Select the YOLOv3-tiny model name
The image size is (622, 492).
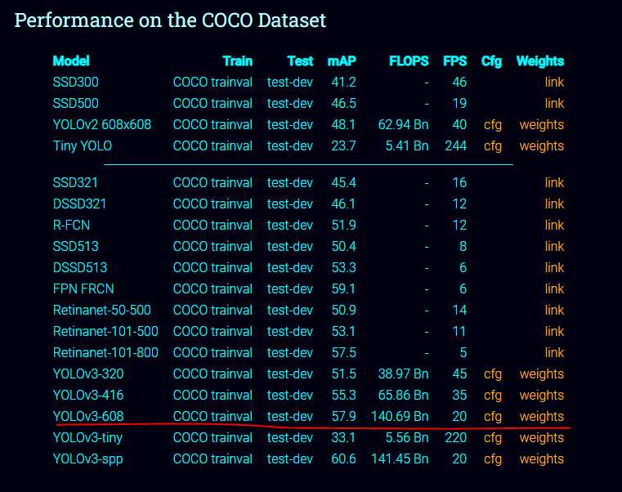click(87, 438)
